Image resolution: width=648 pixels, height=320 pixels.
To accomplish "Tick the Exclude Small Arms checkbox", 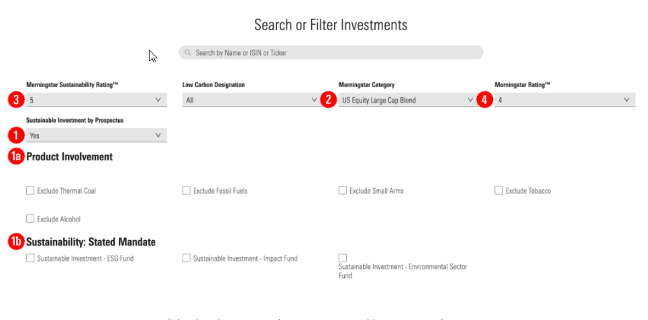I will click(343, 191).
